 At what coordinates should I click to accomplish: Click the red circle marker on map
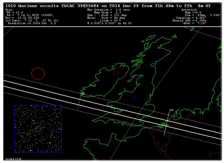(x=38, y=73)
